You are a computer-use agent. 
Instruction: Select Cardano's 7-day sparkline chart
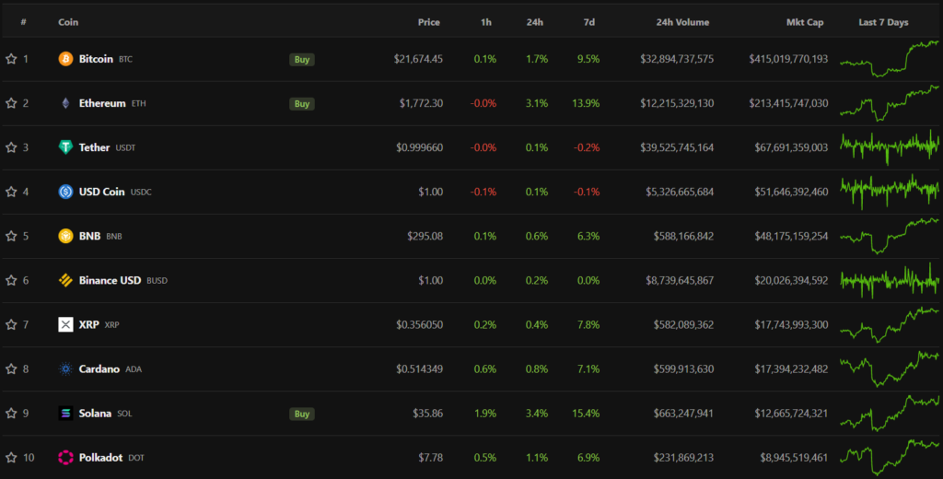click(890, 368)
